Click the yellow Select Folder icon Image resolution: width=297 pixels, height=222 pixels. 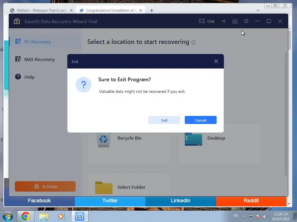point(104,188)
